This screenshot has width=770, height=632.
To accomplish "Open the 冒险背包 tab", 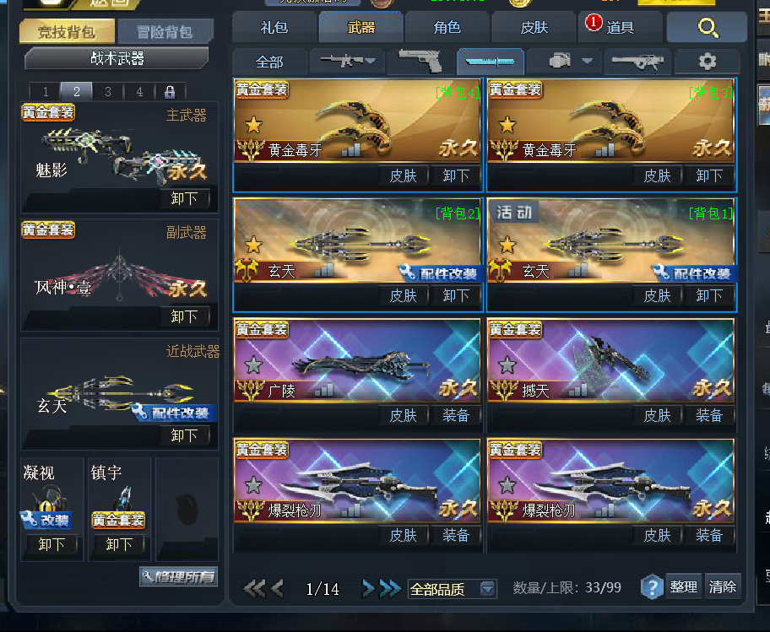I will (x=165, y=32).
